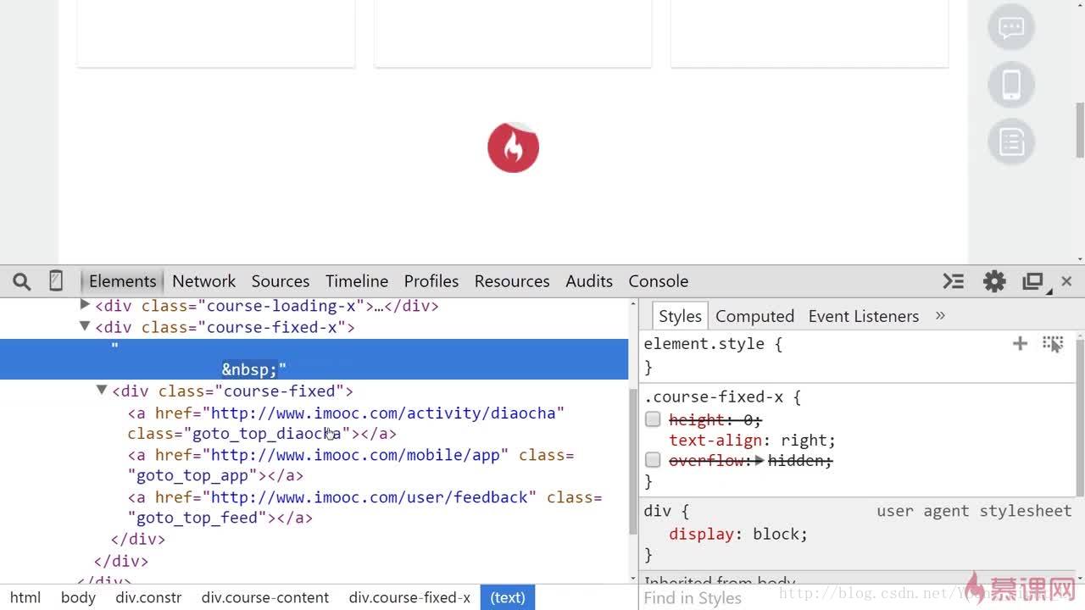Viewport: 1085px width, 610px height.
Task: Click the display: block declaration
Action: pyautogui.click(x=737, y=535)
